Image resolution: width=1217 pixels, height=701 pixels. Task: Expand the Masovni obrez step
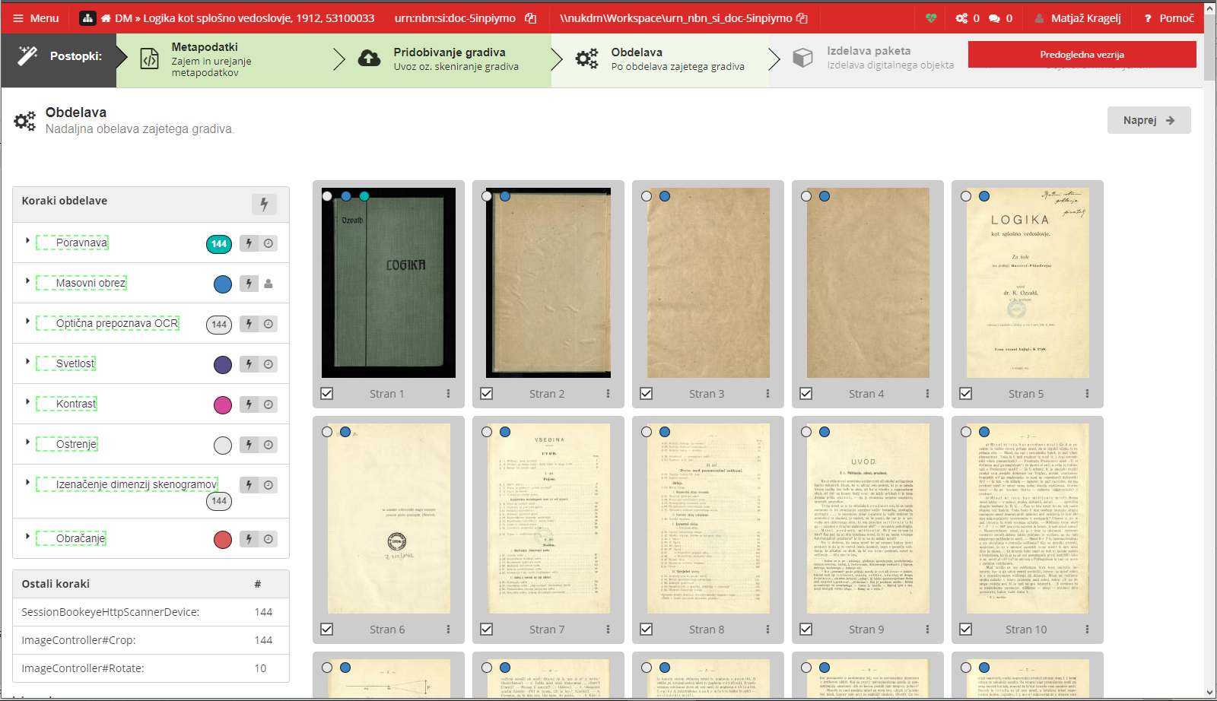point(27,281)
